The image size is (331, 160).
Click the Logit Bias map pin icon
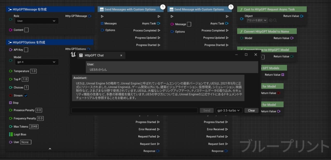point(11,134)
